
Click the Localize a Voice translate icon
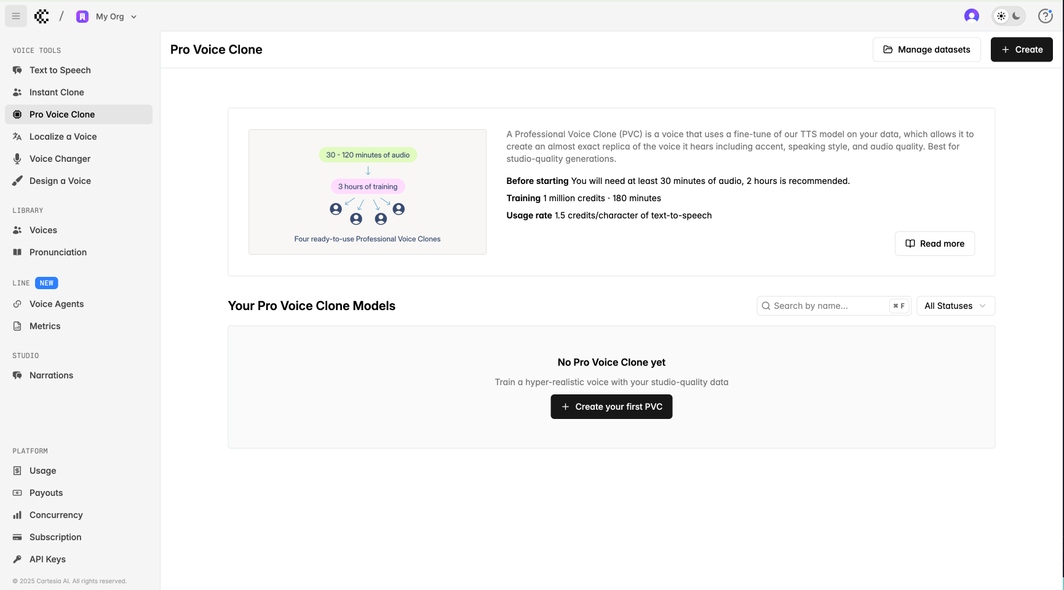(x=17, y=137)
